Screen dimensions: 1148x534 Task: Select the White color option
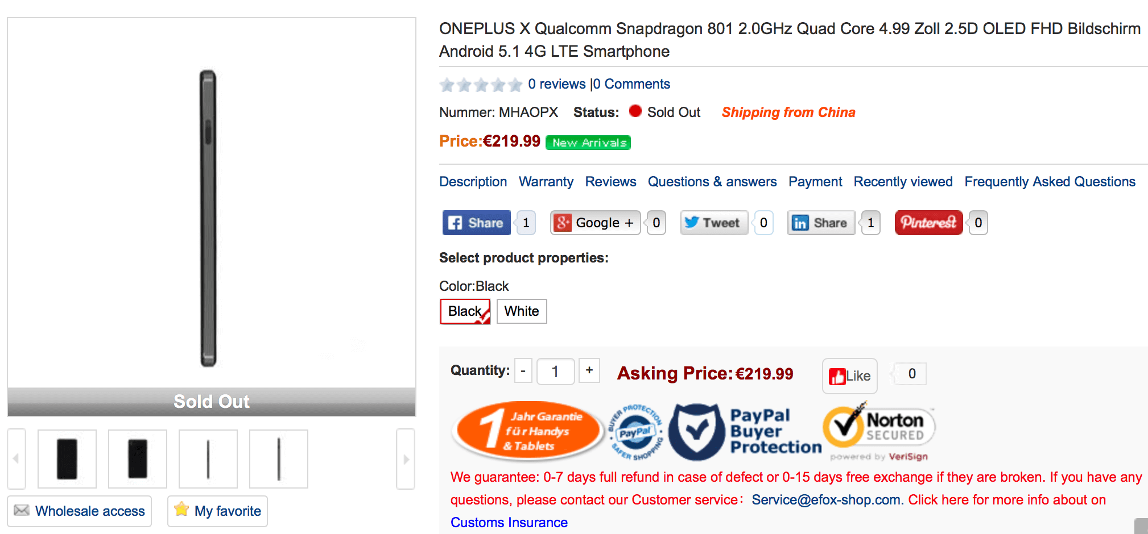[x=522, y=311]
